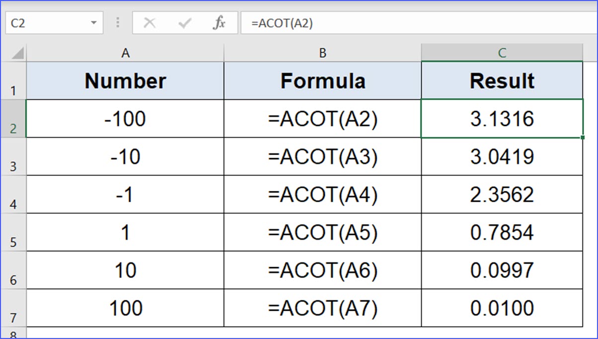Viewport: 598px width, 339px height.
Task: Click the Name Box displaying C2
Action: pos(47,22)
